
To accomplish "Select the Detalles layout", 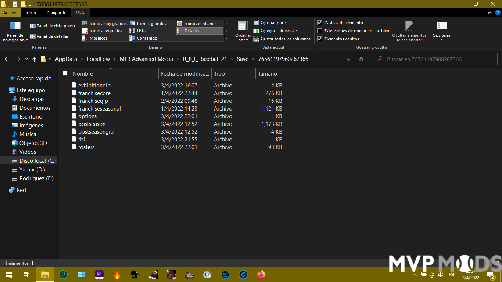I will [x=200, y=31].
